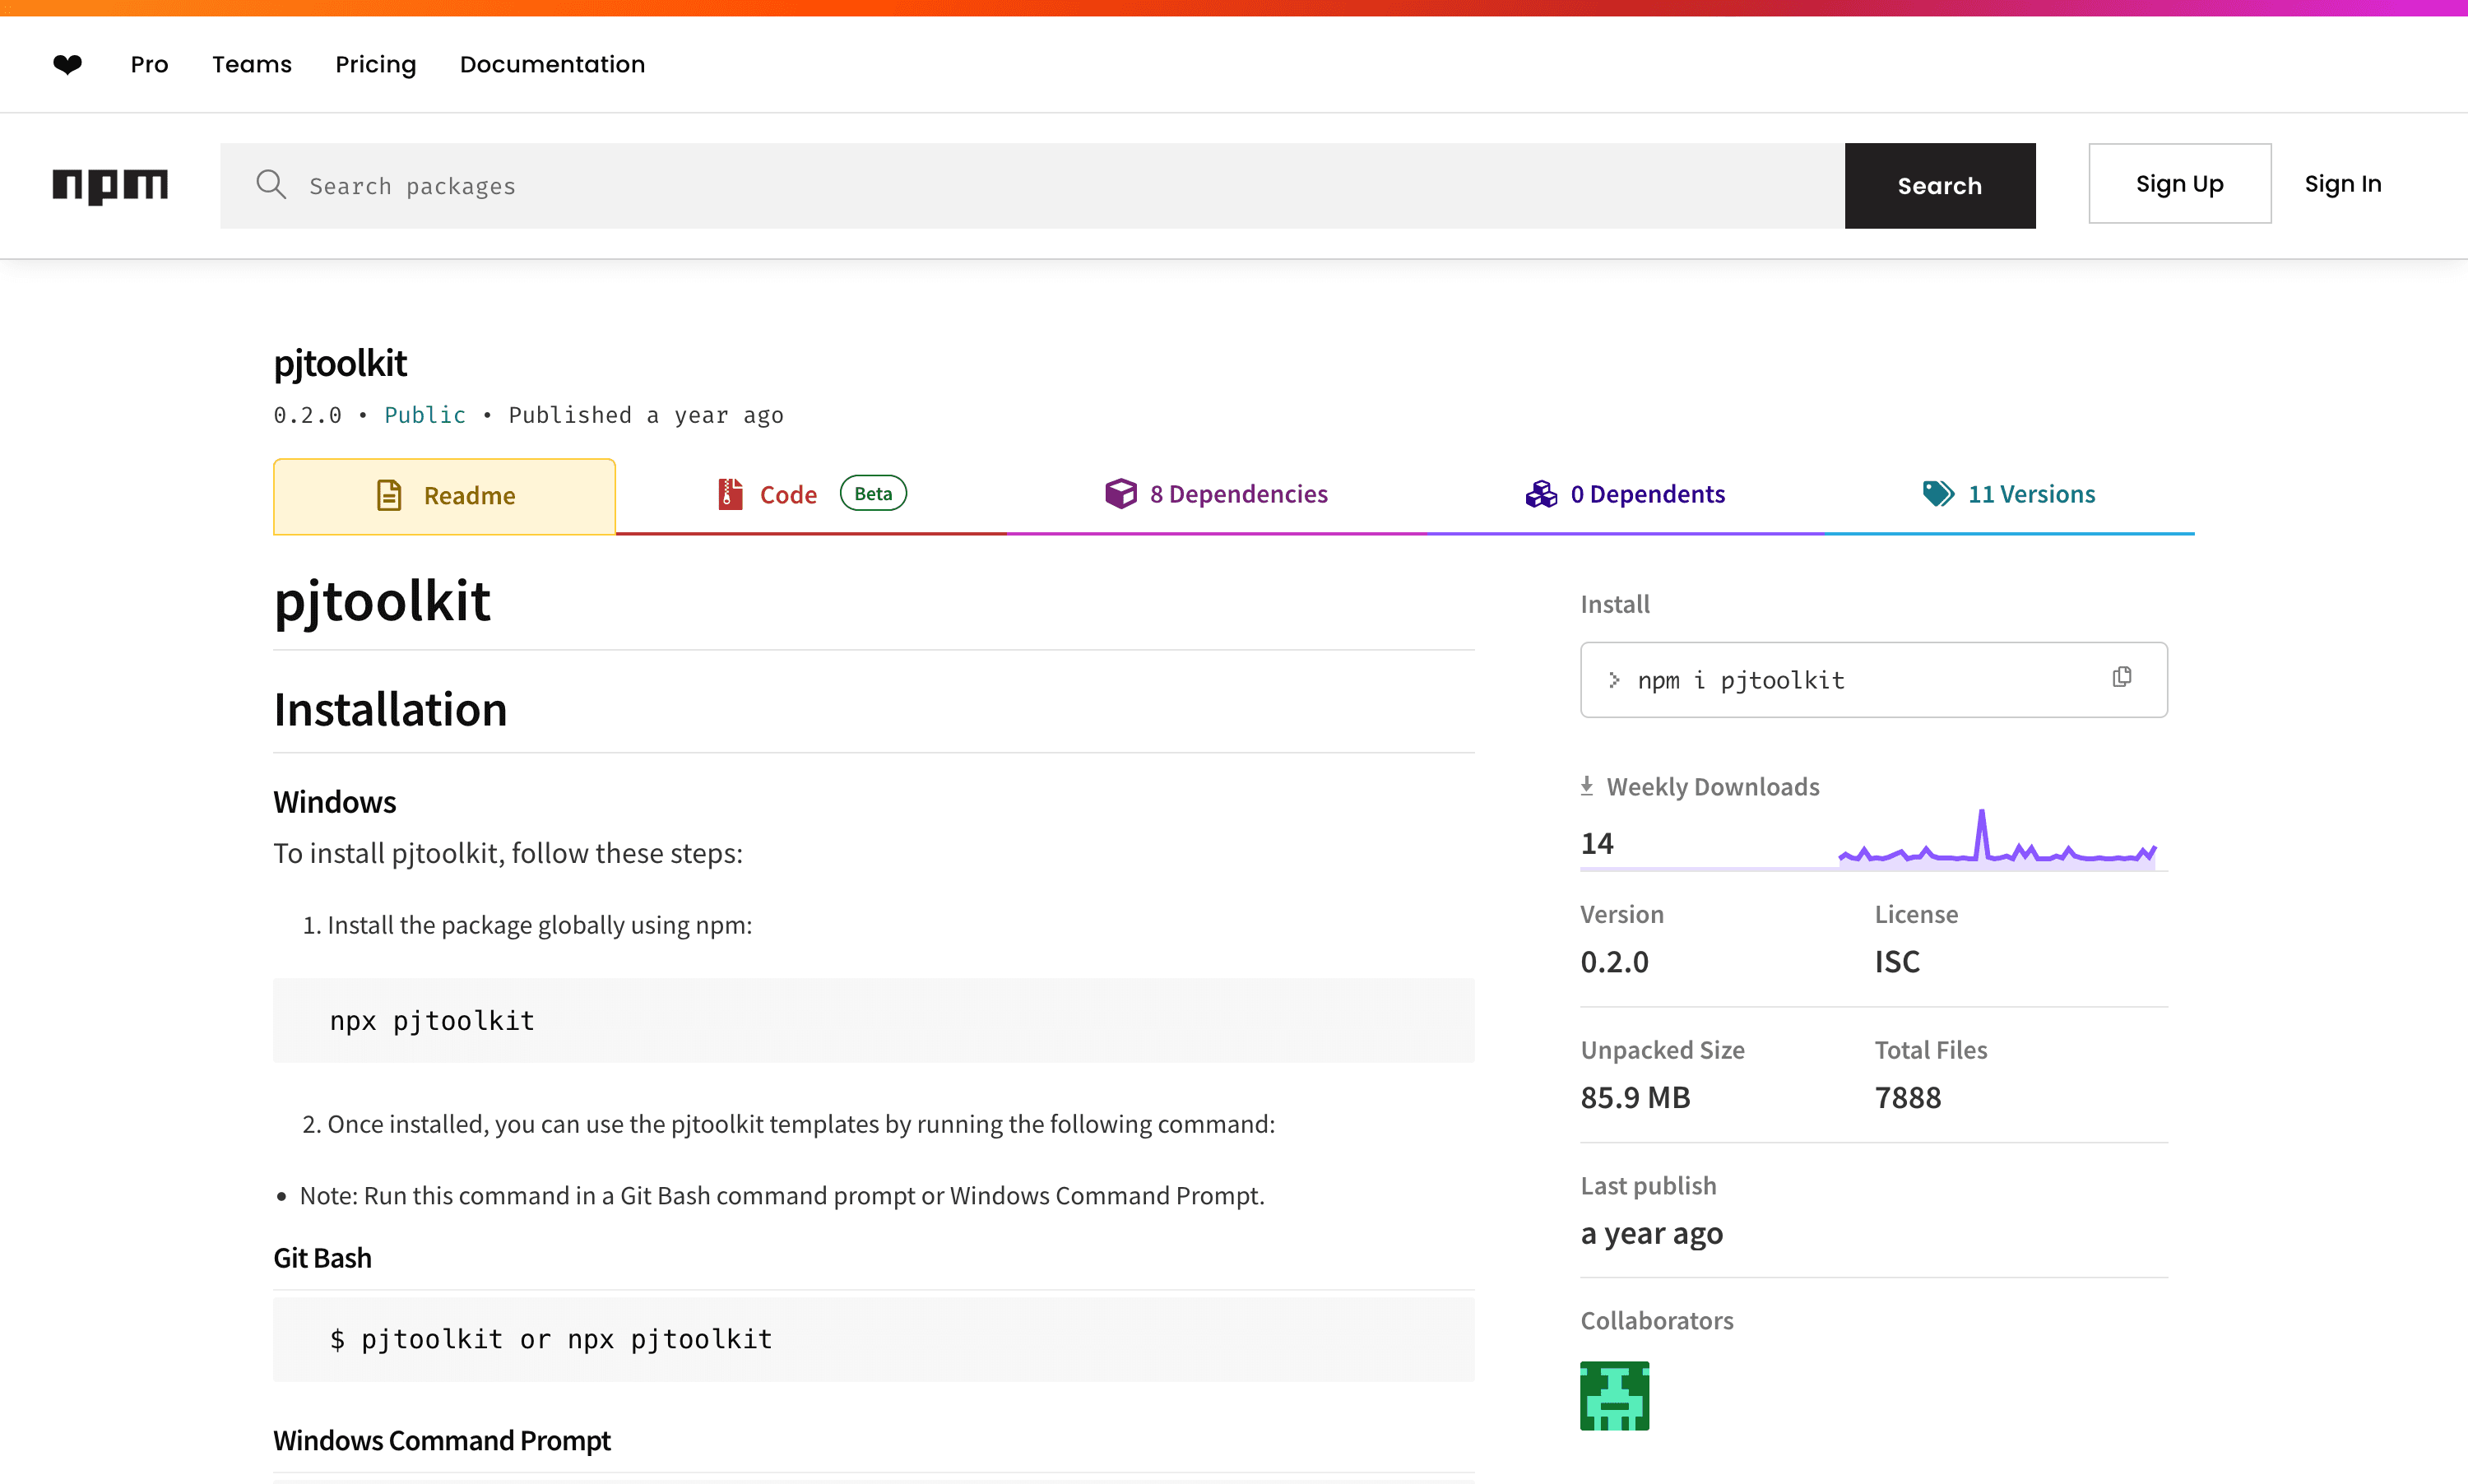The height and width of the screenshot is (1484, 2468).
Task: Open Documentation from the top nav
Action: pos(552,64)
